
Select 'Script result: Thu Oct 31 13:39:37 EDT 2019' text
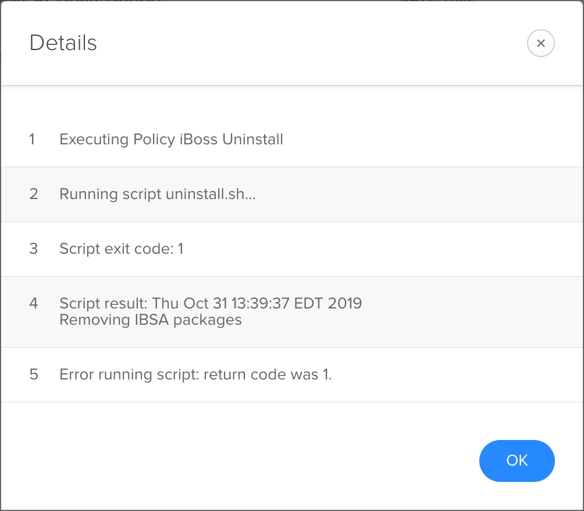211,303
